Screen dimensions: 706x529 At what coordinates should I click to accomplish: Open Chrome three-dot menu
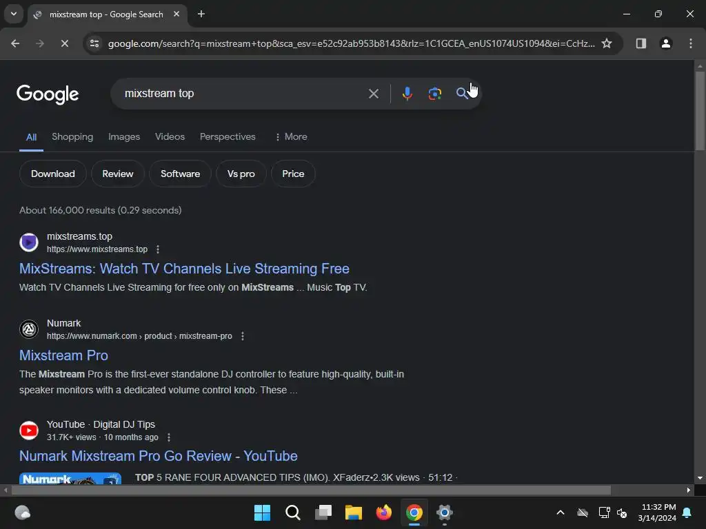pos(691,43)
